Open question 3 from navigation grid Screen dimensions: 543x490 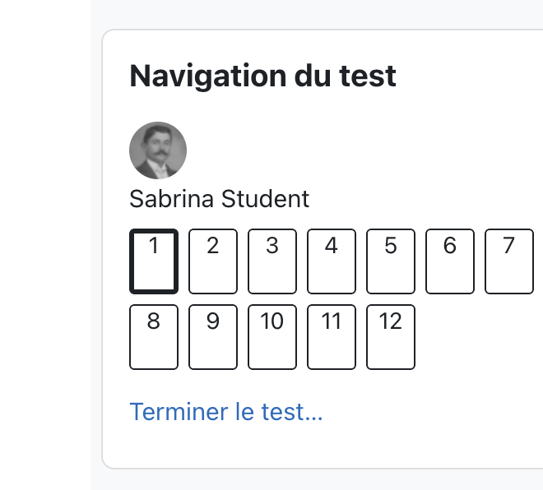click(272, 261)
